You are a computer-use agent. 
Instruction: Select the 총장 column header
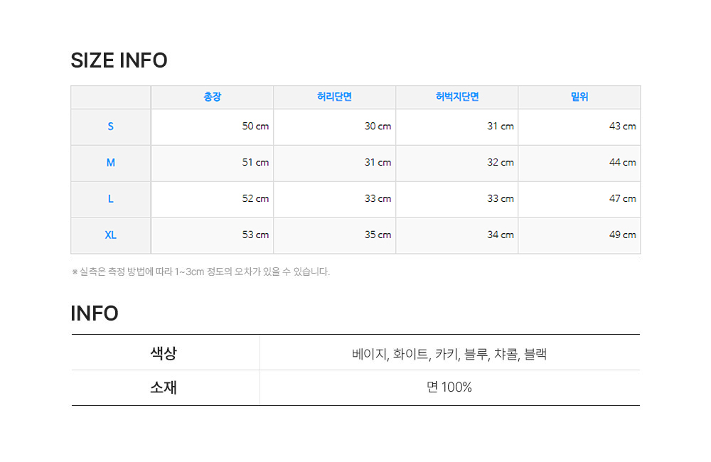pyautogui.click(x=212, y=97)
